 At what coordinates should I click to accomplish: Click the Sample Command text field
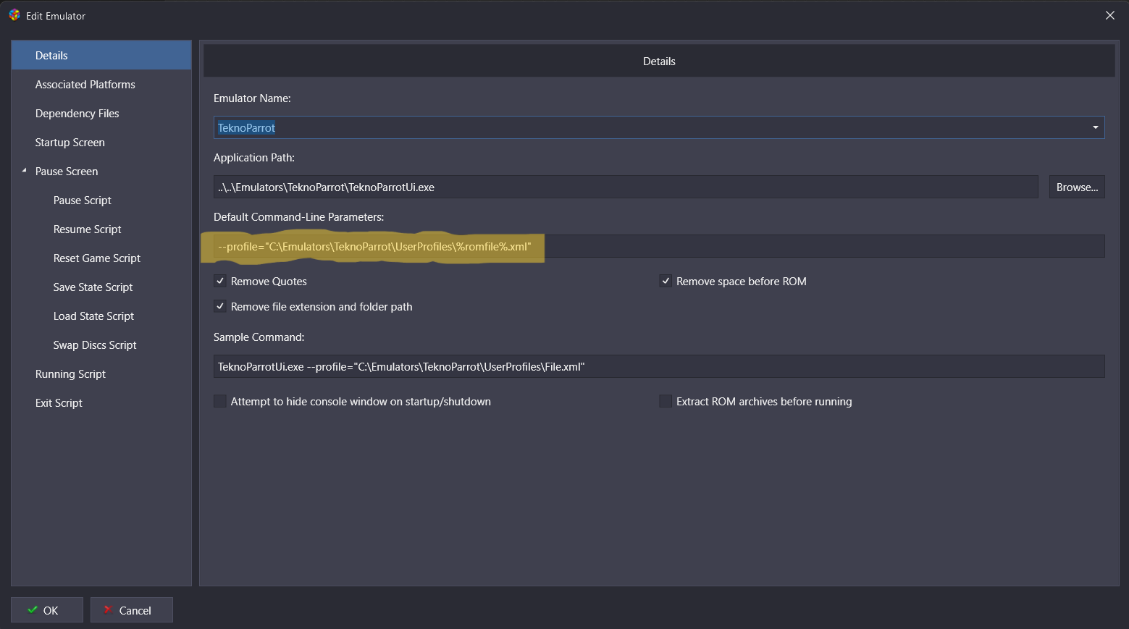tap(659, 366)
